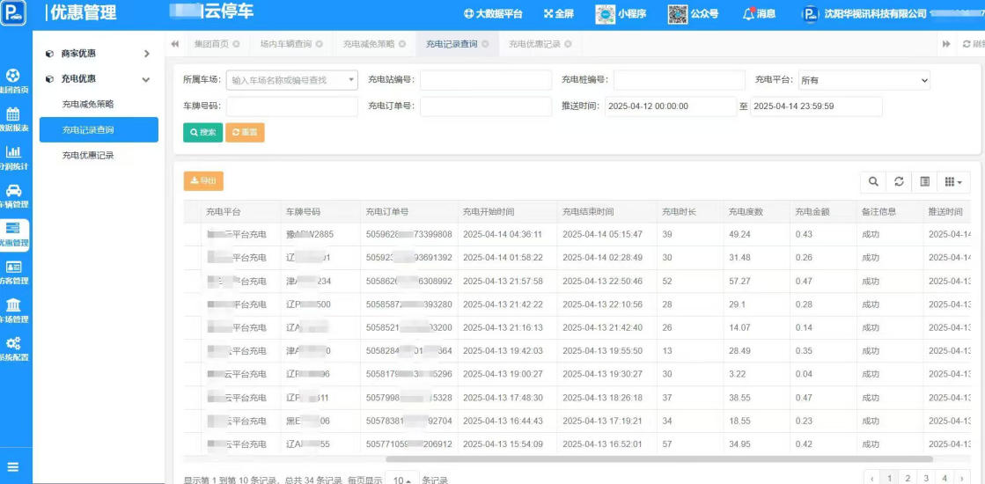Open the 充电平台 platform dropdown
The image size is (985, 484).
(x=864, y=80)
